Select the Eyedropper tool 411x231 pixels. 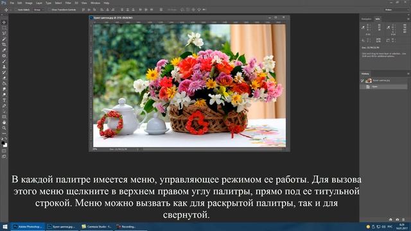(4, 50)
